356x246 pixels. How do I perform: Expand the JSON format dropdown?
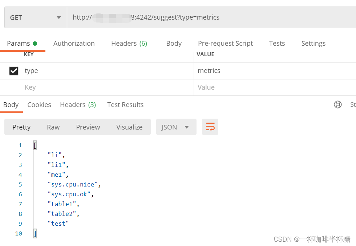click(x=176, y=127)
